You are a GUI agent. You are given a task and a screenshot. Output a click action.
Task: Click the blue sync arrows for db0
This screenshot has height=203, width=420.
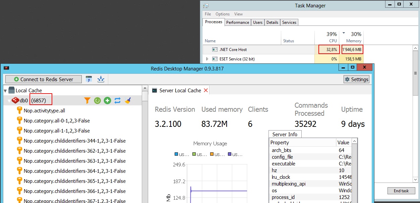pos(118,100)
